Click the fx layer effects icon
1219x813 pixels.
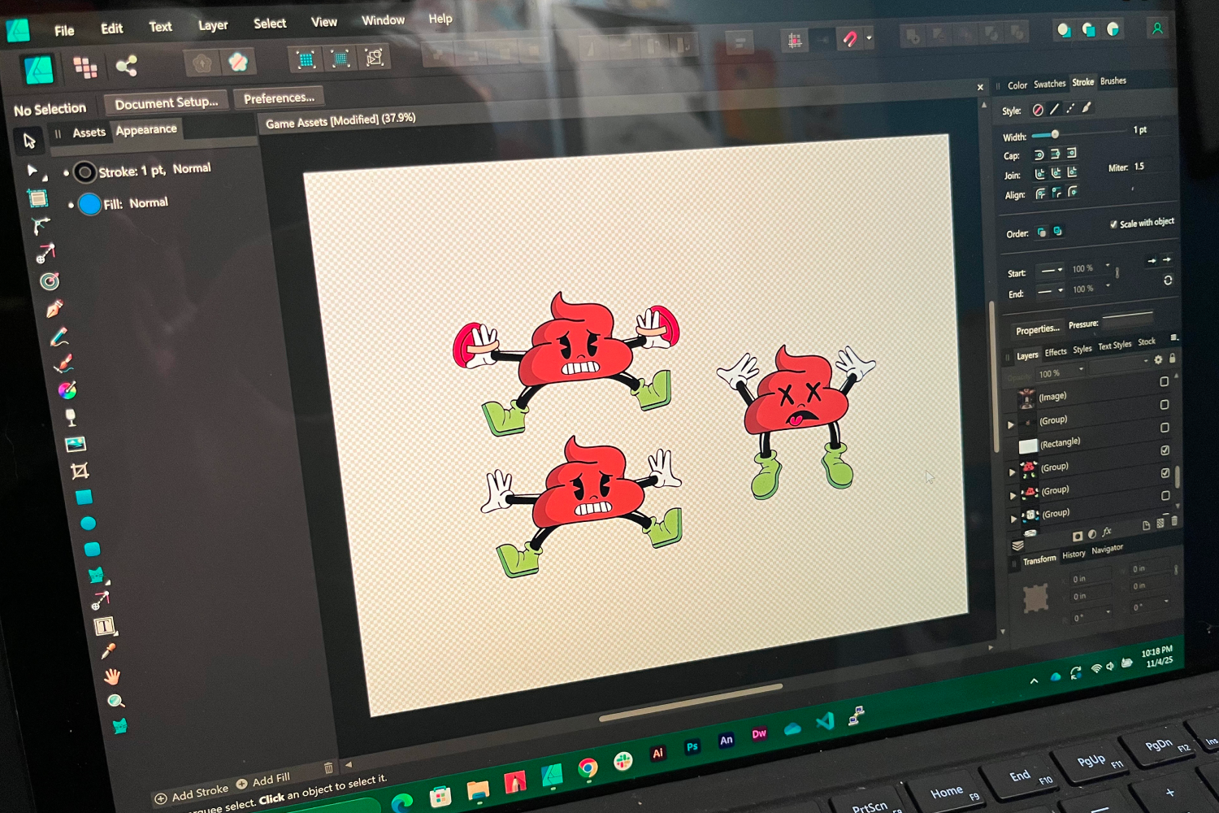pos(1107,532)
